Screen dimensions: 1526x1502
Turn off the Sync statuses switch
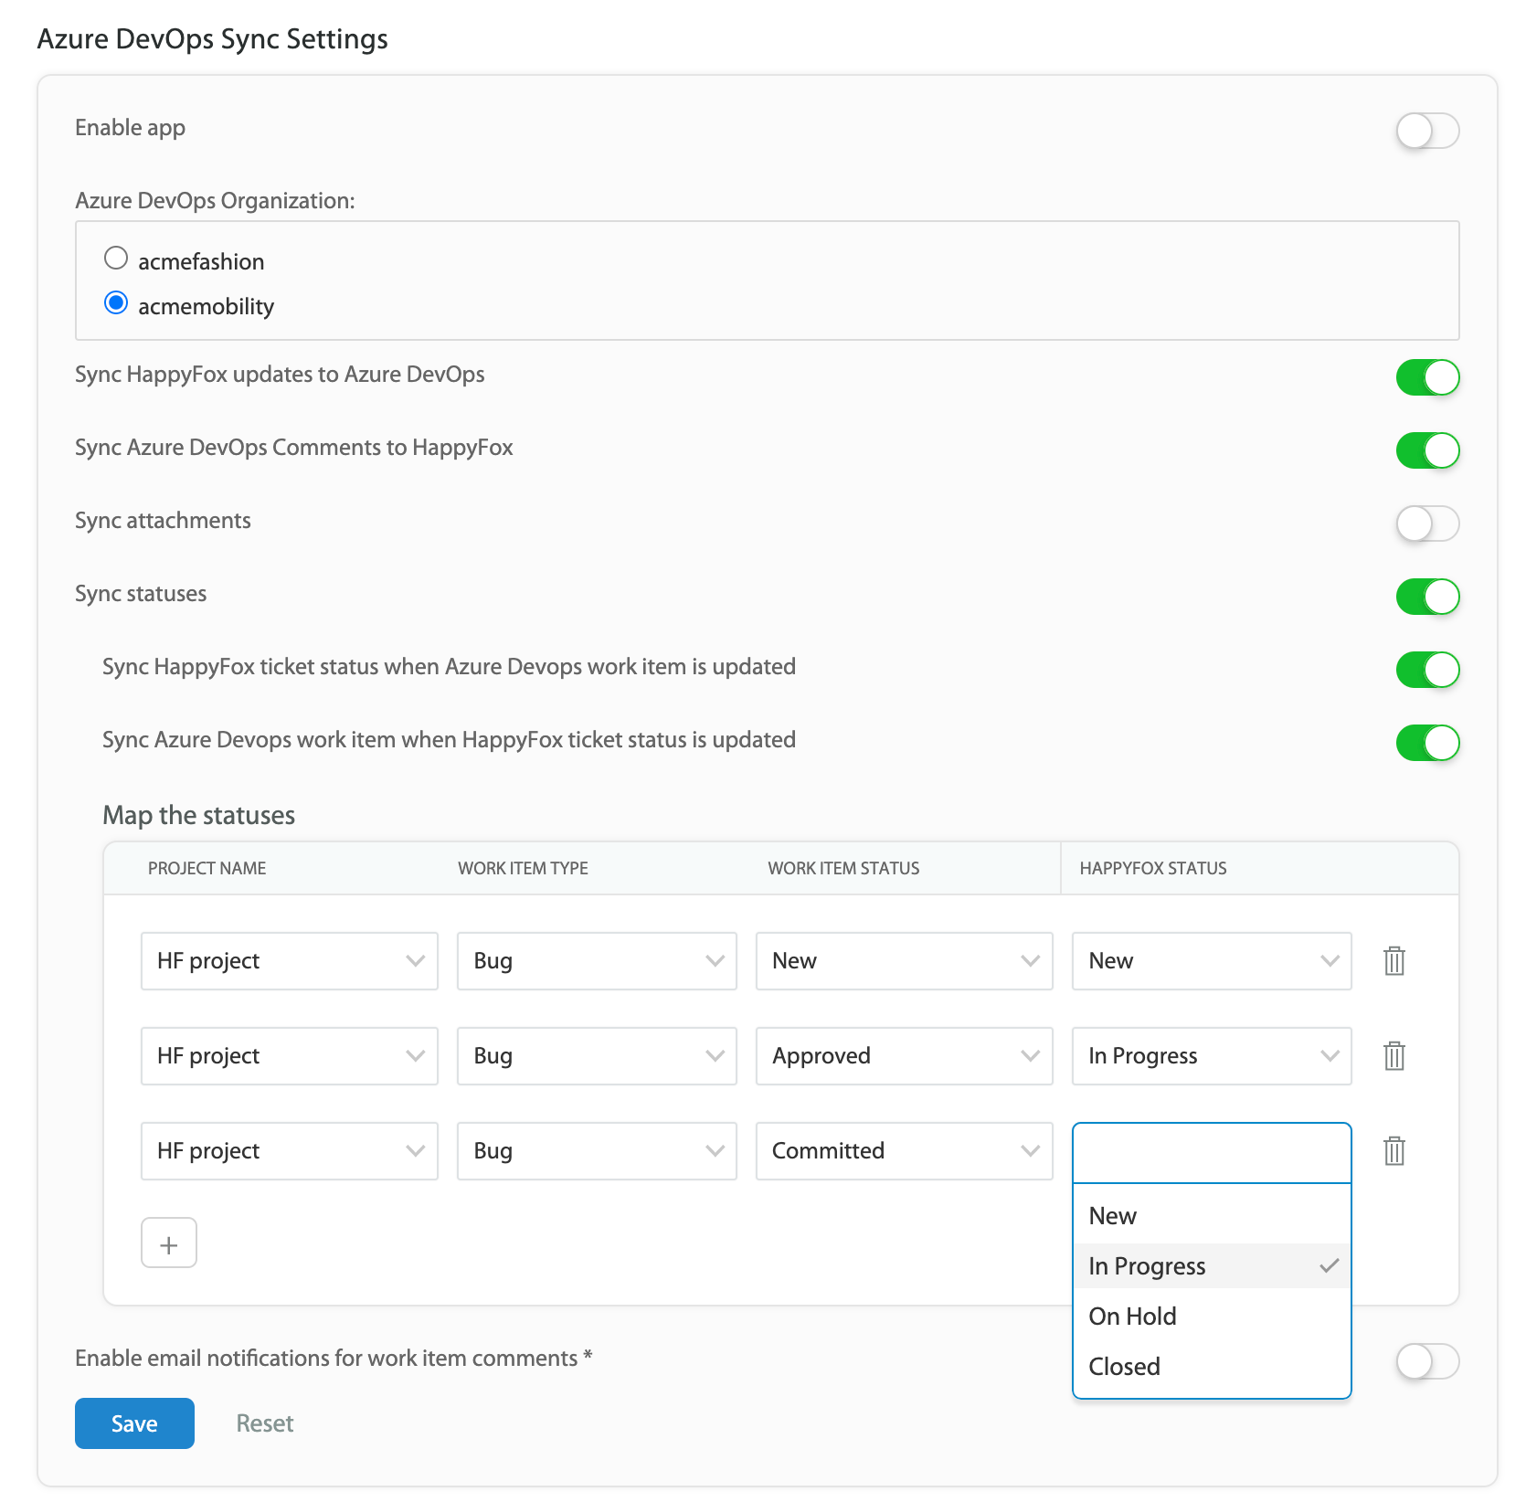coord(1427,597)
